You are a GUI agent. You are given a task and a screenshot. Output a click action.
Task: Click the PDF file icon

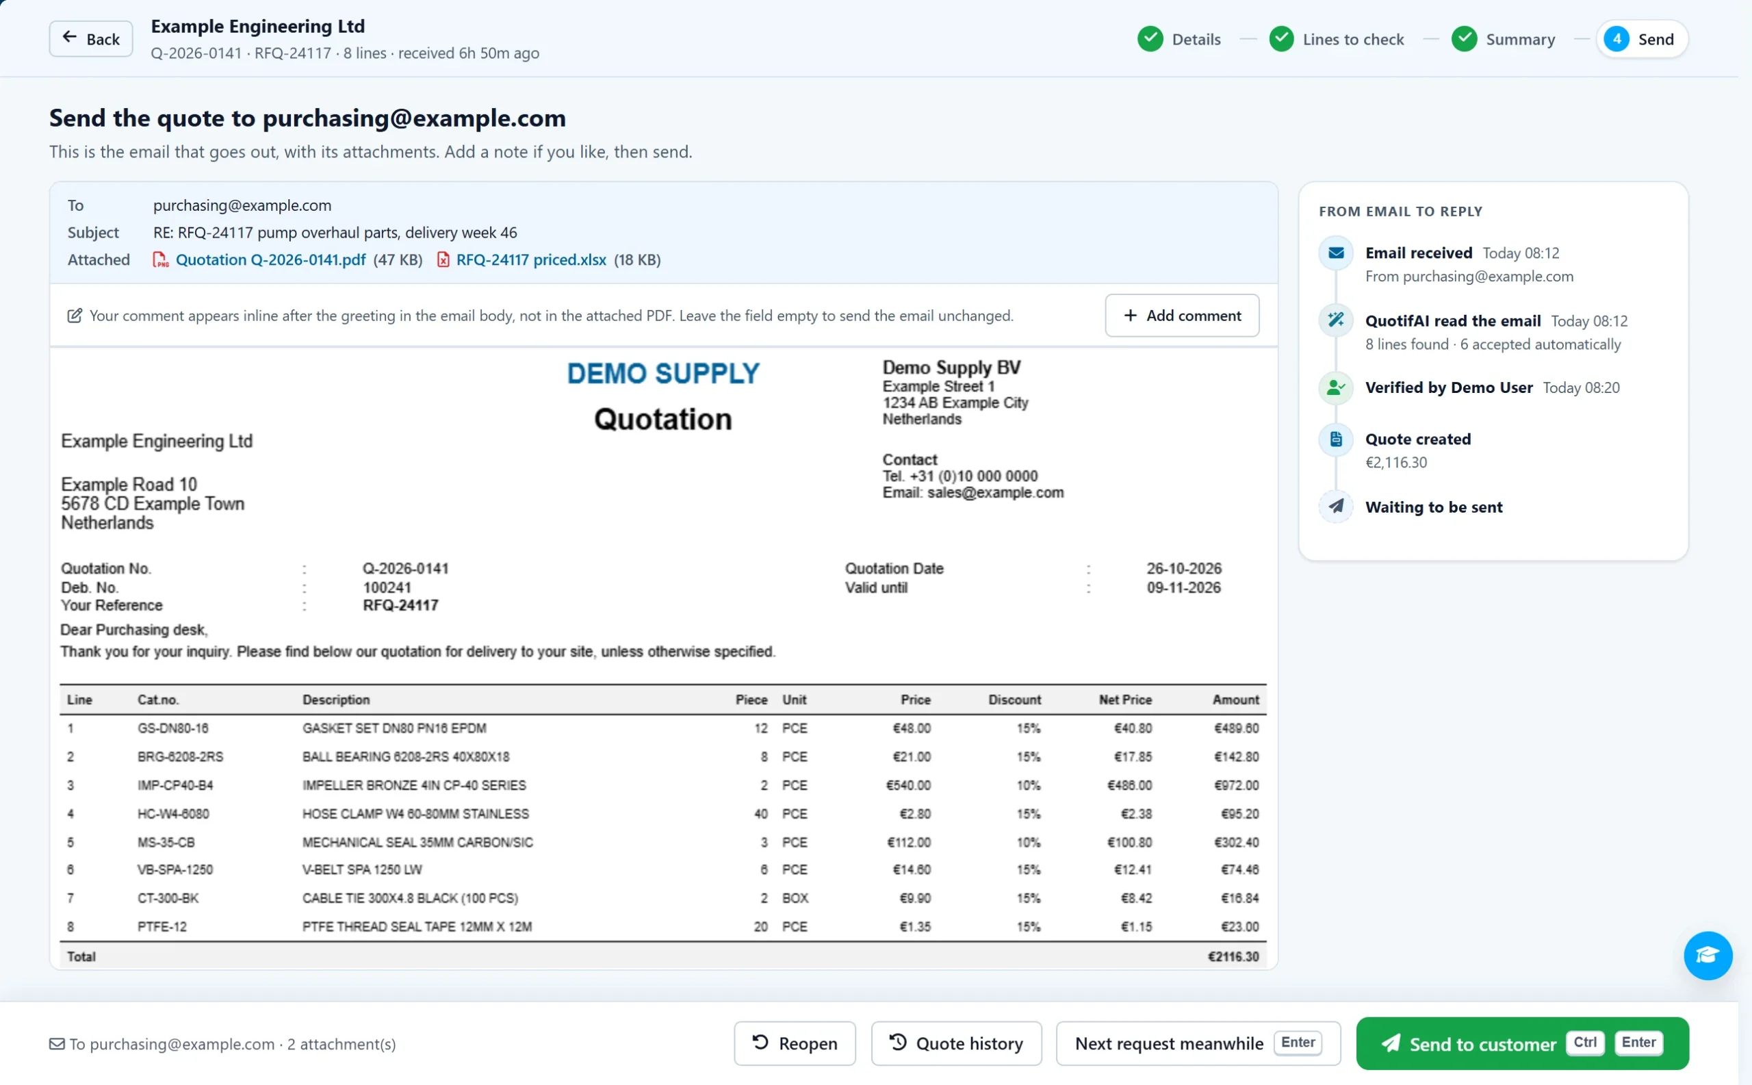tap(161, 259)
